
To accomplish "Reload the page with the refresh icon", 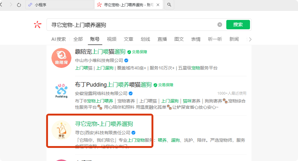I will pos(19,5).
